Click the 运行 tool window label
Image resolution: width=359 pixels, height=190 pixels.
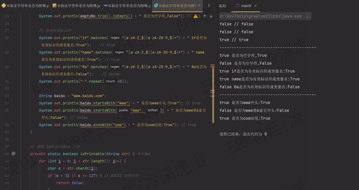click(x=222, y=6)
